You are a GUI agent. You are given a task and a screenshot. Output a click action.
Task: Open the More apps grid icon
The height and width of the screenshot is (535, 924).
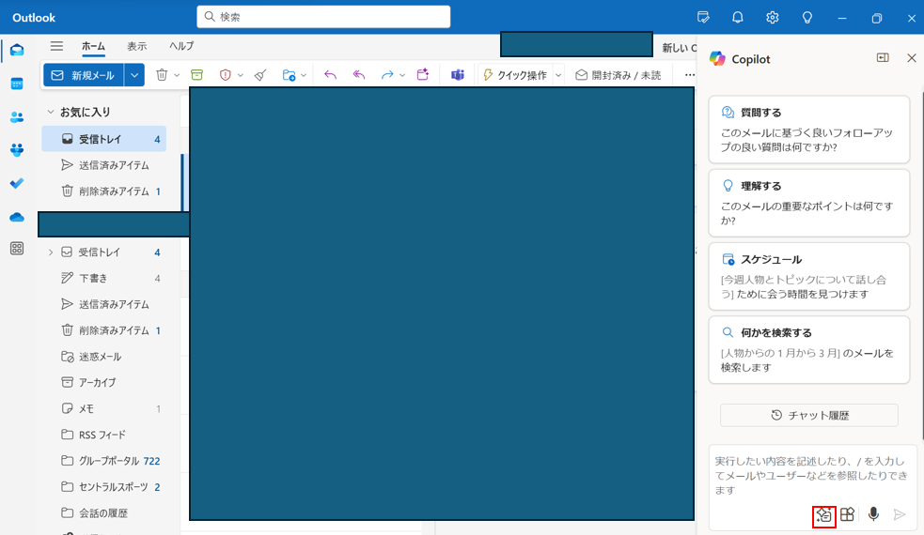click(17, 249)
